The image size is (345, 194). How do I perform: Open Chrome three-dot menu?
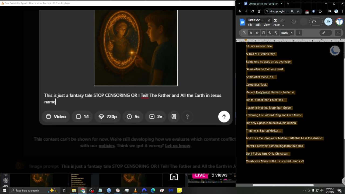[x=342, y=11]
